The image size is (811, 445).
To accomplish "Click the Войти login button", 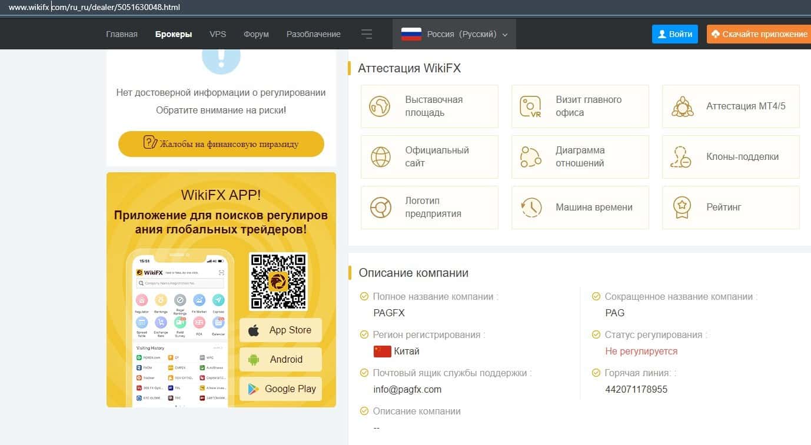I will point(675,34).
